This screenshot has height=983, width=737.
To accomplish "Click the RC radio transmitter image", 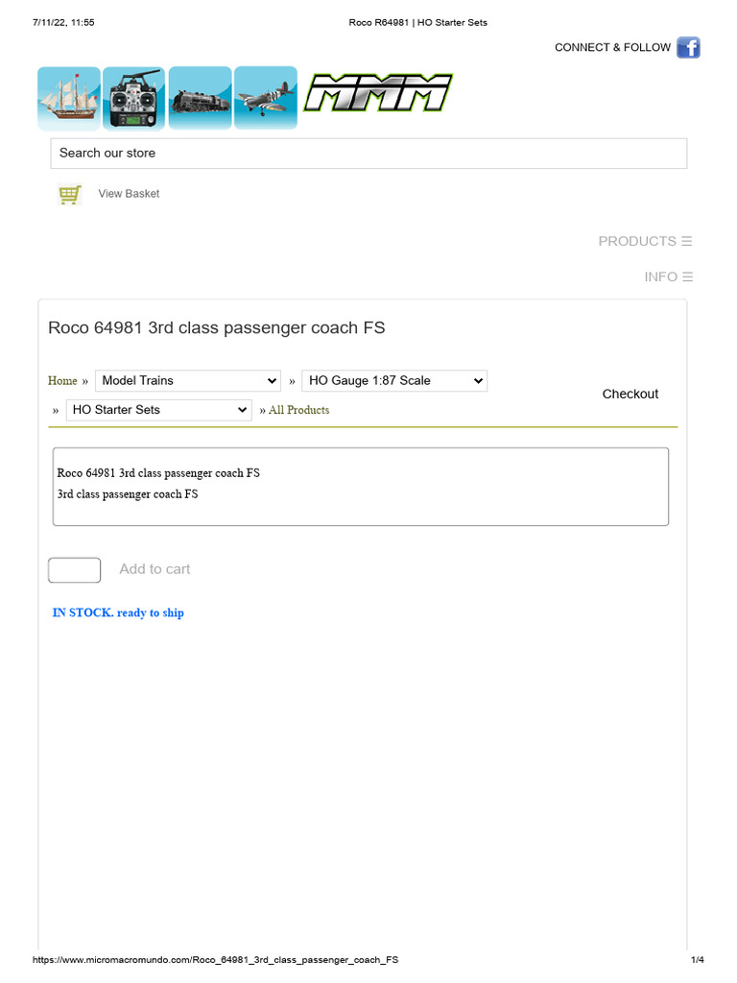I will point(133,98).
